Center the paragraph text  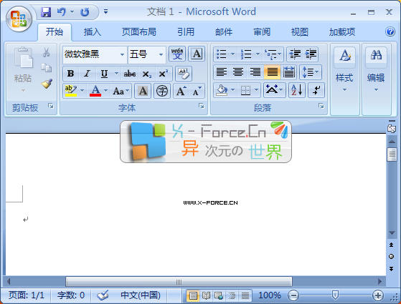(x=238, y=72)
